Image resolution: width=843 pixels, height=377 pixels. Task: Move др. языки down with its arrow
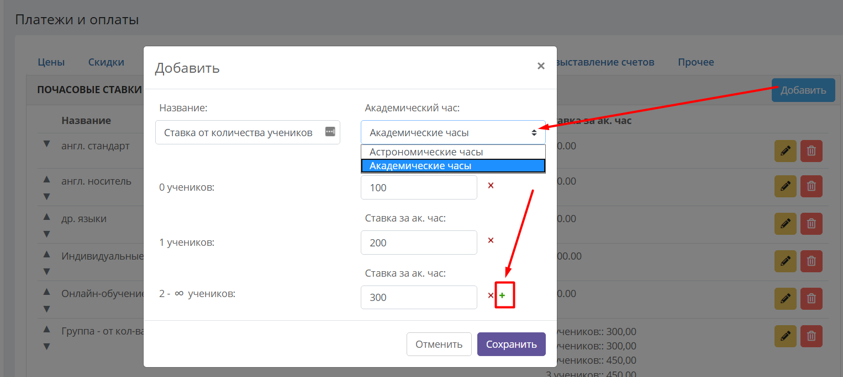coord(47,234)
